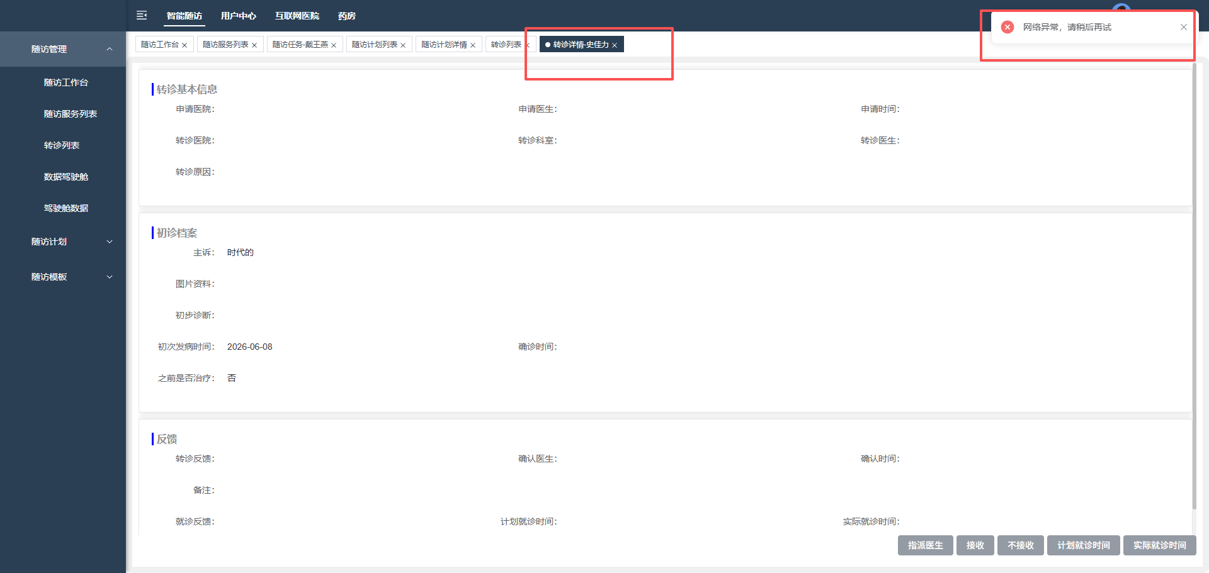Viewport: 1209px width, 573px height.
Task: Click the onset date 2026-06-08
Action: click(x=250, y=347)
